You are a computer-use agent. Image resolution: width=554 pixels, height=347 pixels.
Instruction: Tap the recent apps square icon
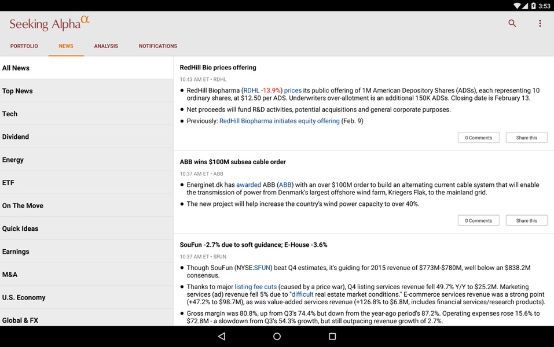click(332, 336)
